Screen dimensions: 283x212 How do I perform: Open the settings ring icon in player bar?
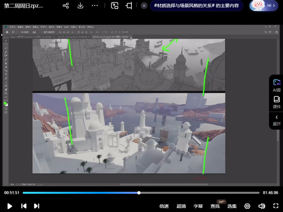point(247,206)
